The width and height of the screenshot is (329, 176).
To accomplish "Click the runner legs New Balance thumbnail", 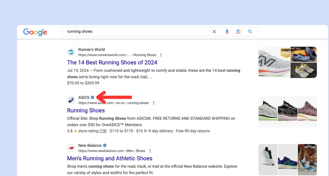I will pyautogui.click(x=307, y=159).
